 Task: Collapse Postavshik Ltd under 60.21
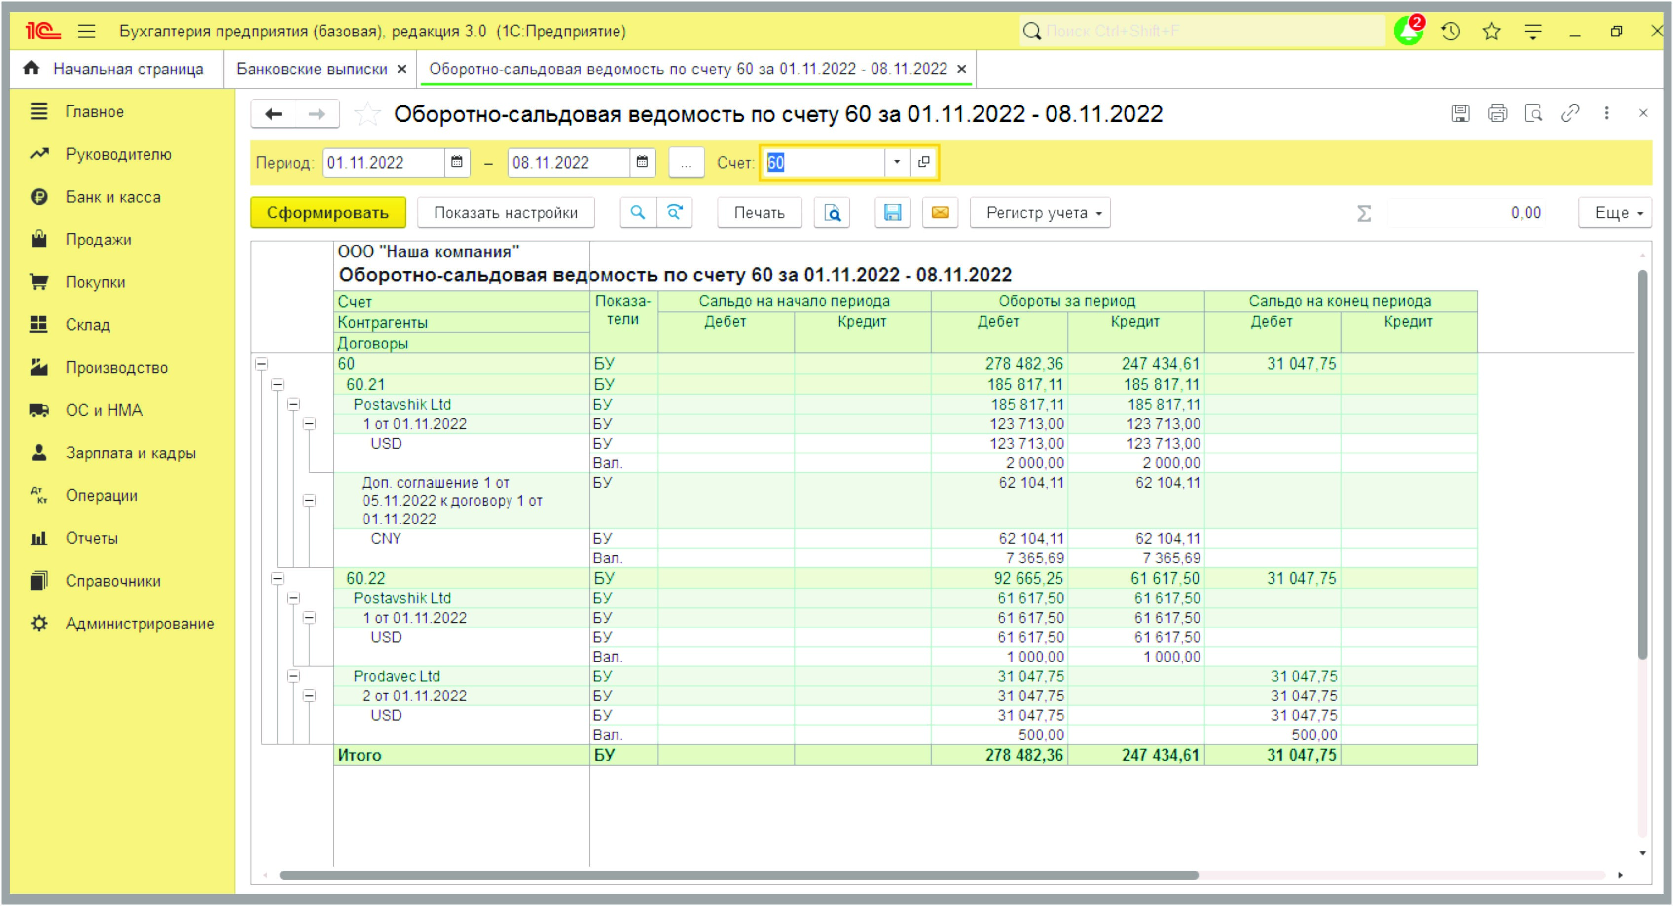click(293, 404)
